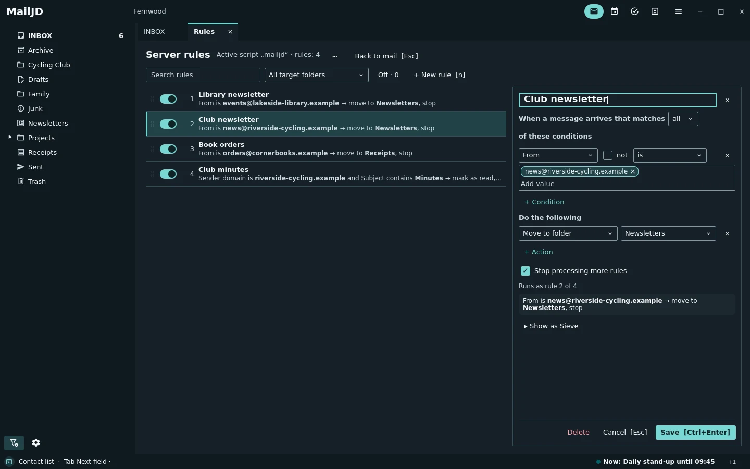Disable the Club minutes rule toggle

168,174
